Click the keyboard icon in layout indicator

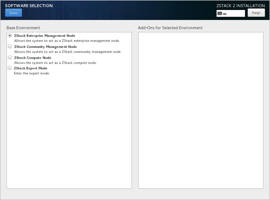coord(220,13)
